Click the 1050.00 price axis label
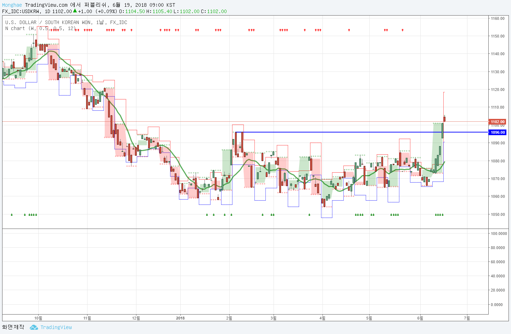 click(x=498, y=214)
